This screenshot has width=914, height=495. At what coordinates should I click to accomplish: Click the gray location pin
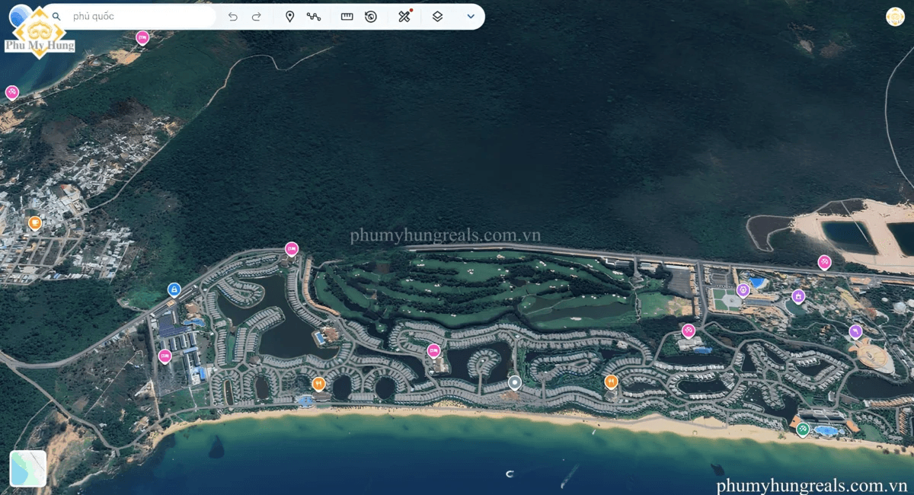515,382
